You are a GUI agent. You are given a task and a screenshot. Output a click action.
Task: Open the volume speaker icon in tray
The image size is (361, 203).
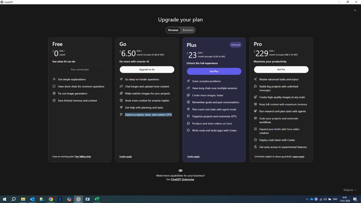tap(325, 199)
